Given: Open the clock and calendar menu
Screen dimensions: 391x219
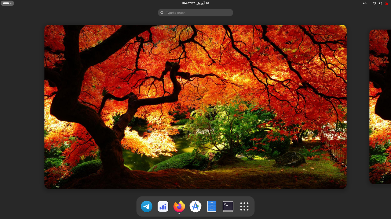Looking at the screenshot, I should click(x=195, y=3).
